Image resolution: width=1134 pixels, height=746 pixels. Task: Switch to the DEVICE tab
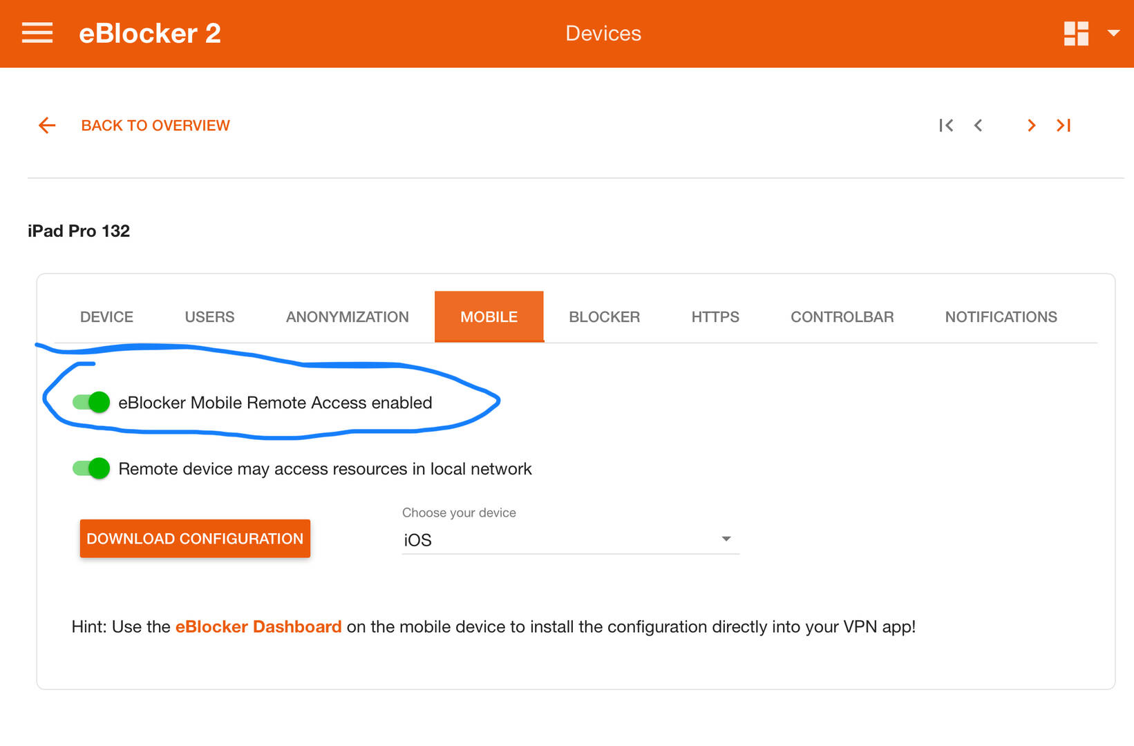(106, 317)
